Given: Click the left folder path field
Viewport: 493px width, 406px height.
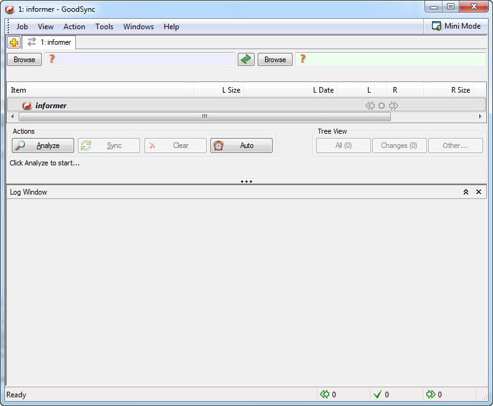Looking at the screenshot, I should (x=140, y=59).
